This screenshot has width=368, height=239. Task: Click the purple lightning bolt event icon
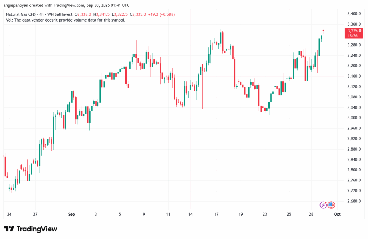(x=324, y=205)
